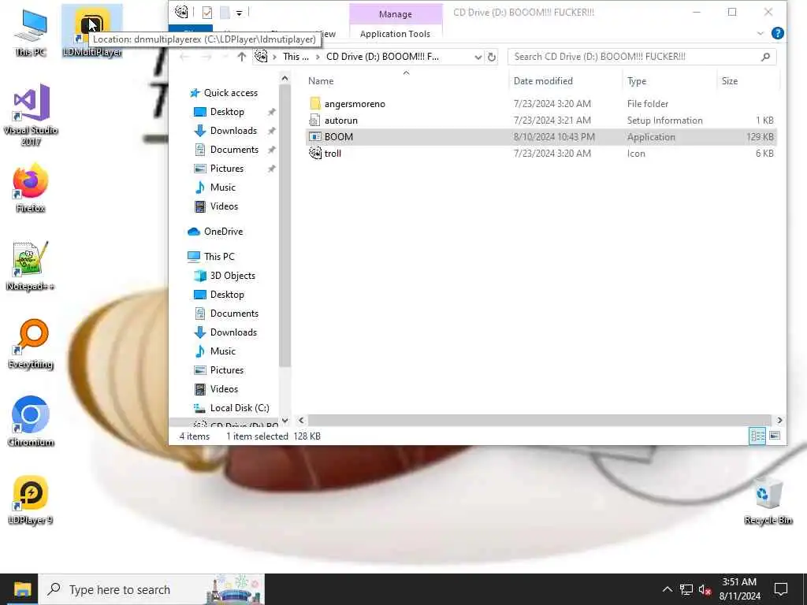Click the horizontal scrollbar right arrow

pyautogui.click(x=779, y=421)
